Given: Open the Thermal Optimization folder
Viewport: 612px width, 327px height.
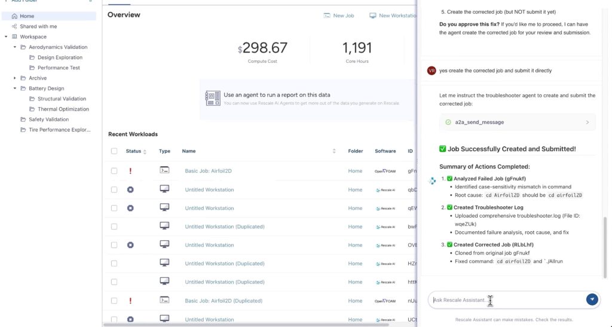Looking at the screenshot, I should tap(63, 109).
